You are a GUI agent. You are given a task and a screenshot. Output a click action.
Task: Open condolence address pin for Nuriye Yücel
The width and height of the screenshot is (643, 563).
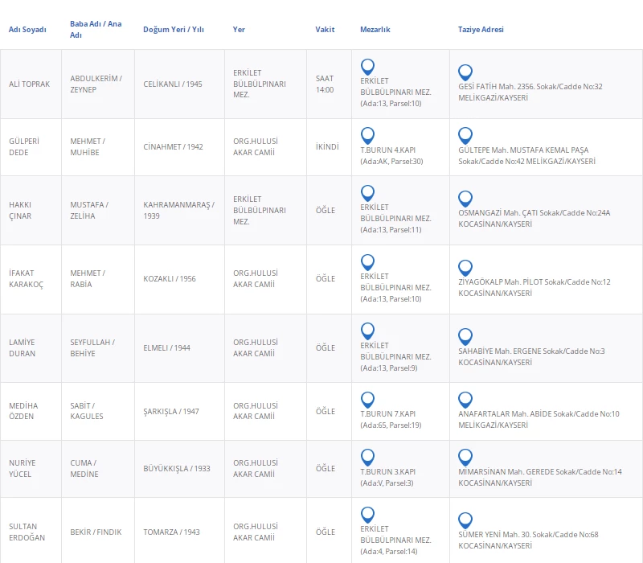[465, 458]
